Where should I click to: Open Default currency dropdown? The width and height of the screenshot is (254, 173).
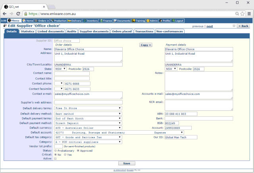pos(88,128)
